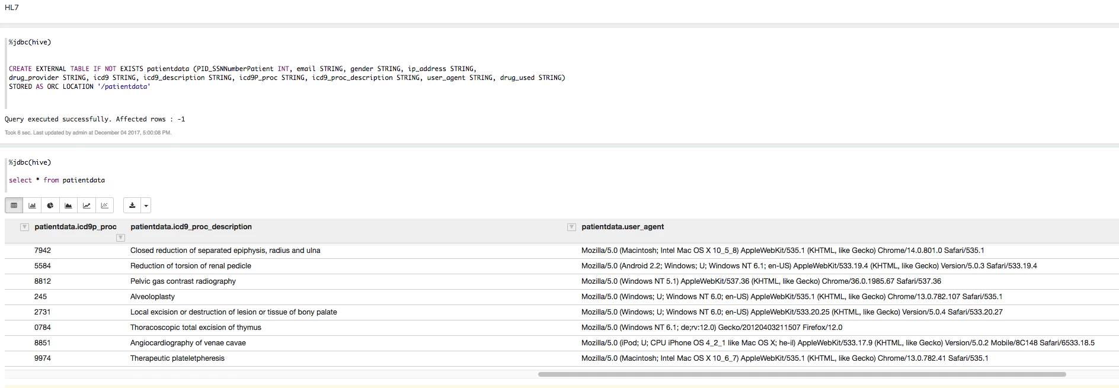Image resolution: width=1119 pixels, height=388 pixels.
Task: Click the Firefox/12.0 user agent cell
Action: (712, 328)
